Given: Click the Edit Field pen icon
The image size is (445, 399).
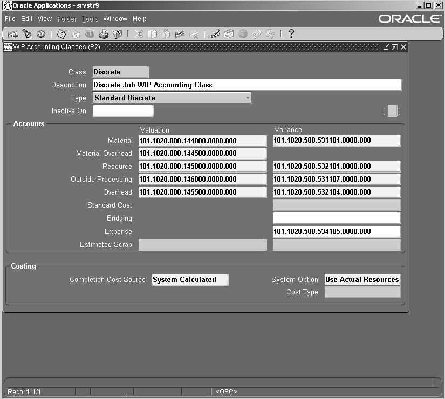Looking at the screenshot, I should (x=215, y=34).
